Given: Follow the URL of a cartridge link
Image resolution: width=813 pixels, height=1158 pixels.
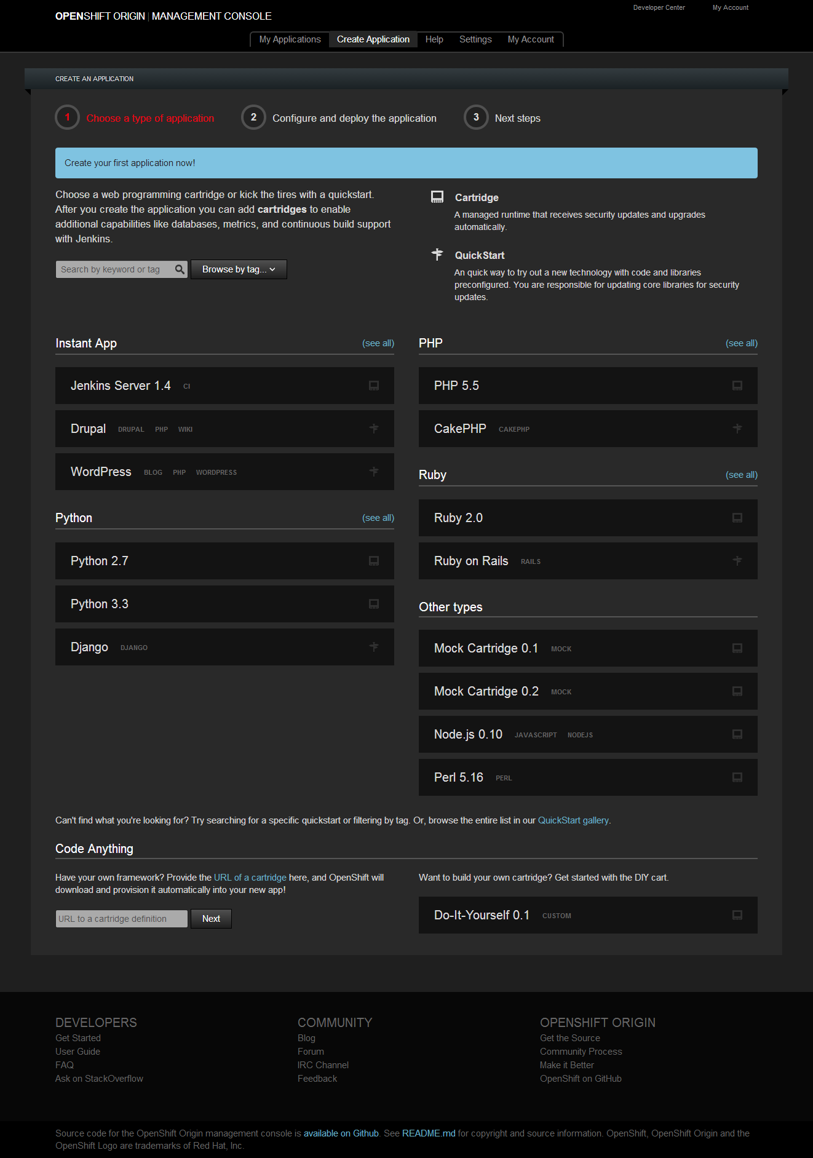Looking at the screenshot, I should [x=250, y=878].
